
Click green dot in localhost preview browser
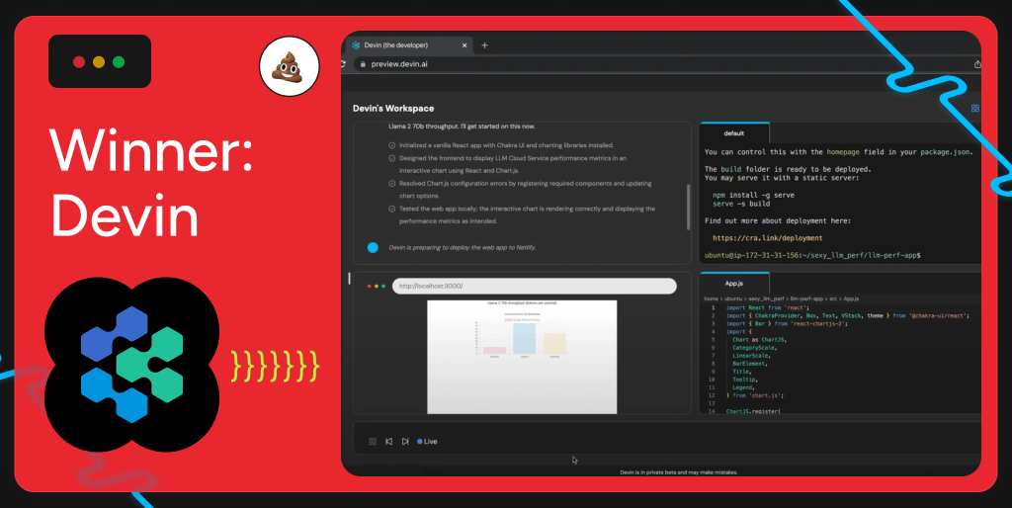point(383,286)
